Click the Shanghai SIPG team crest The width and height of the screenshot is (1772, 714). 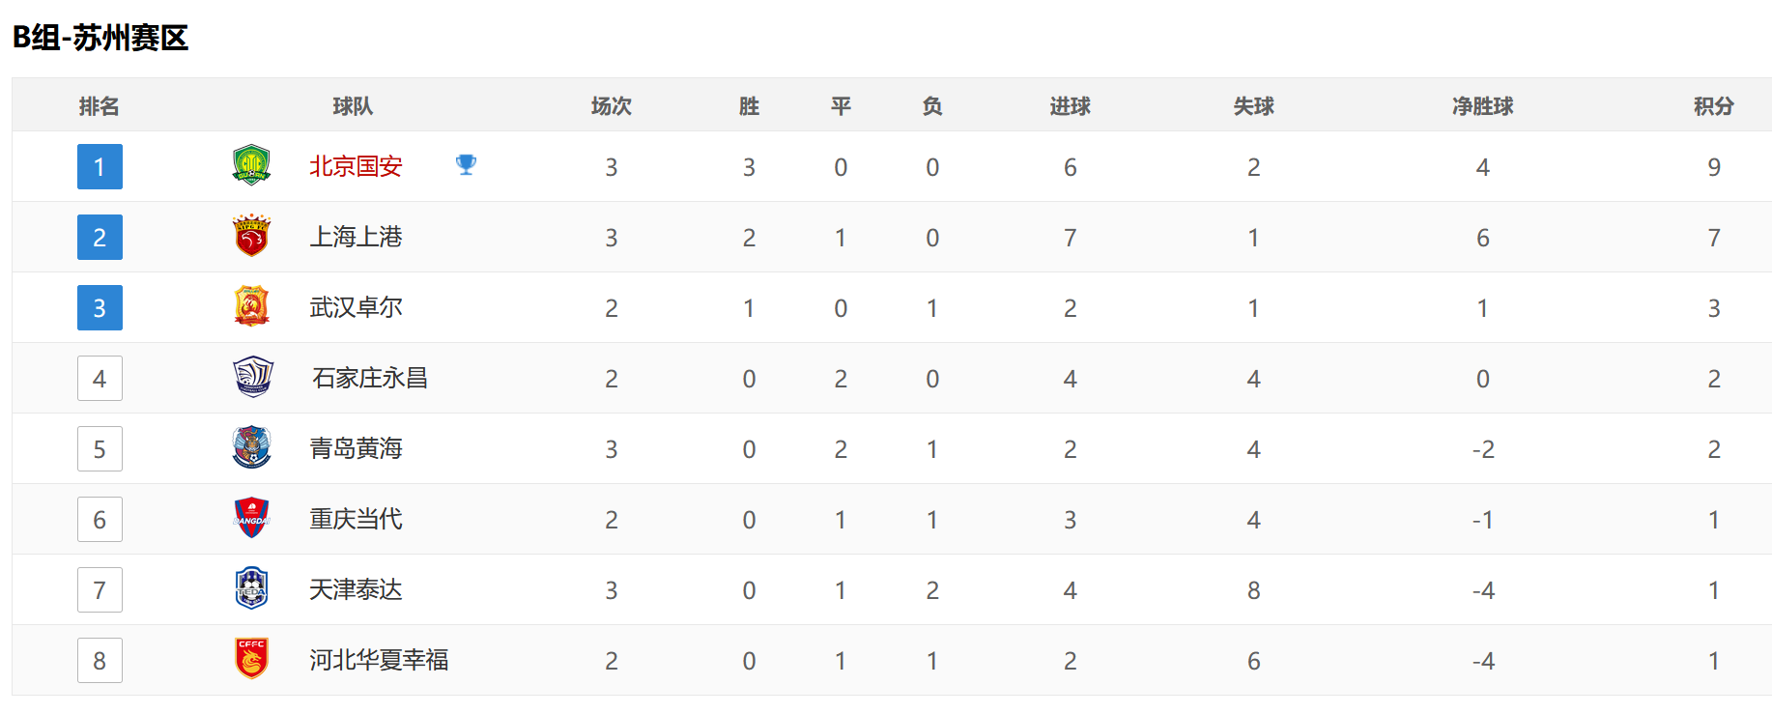[251, 236]
